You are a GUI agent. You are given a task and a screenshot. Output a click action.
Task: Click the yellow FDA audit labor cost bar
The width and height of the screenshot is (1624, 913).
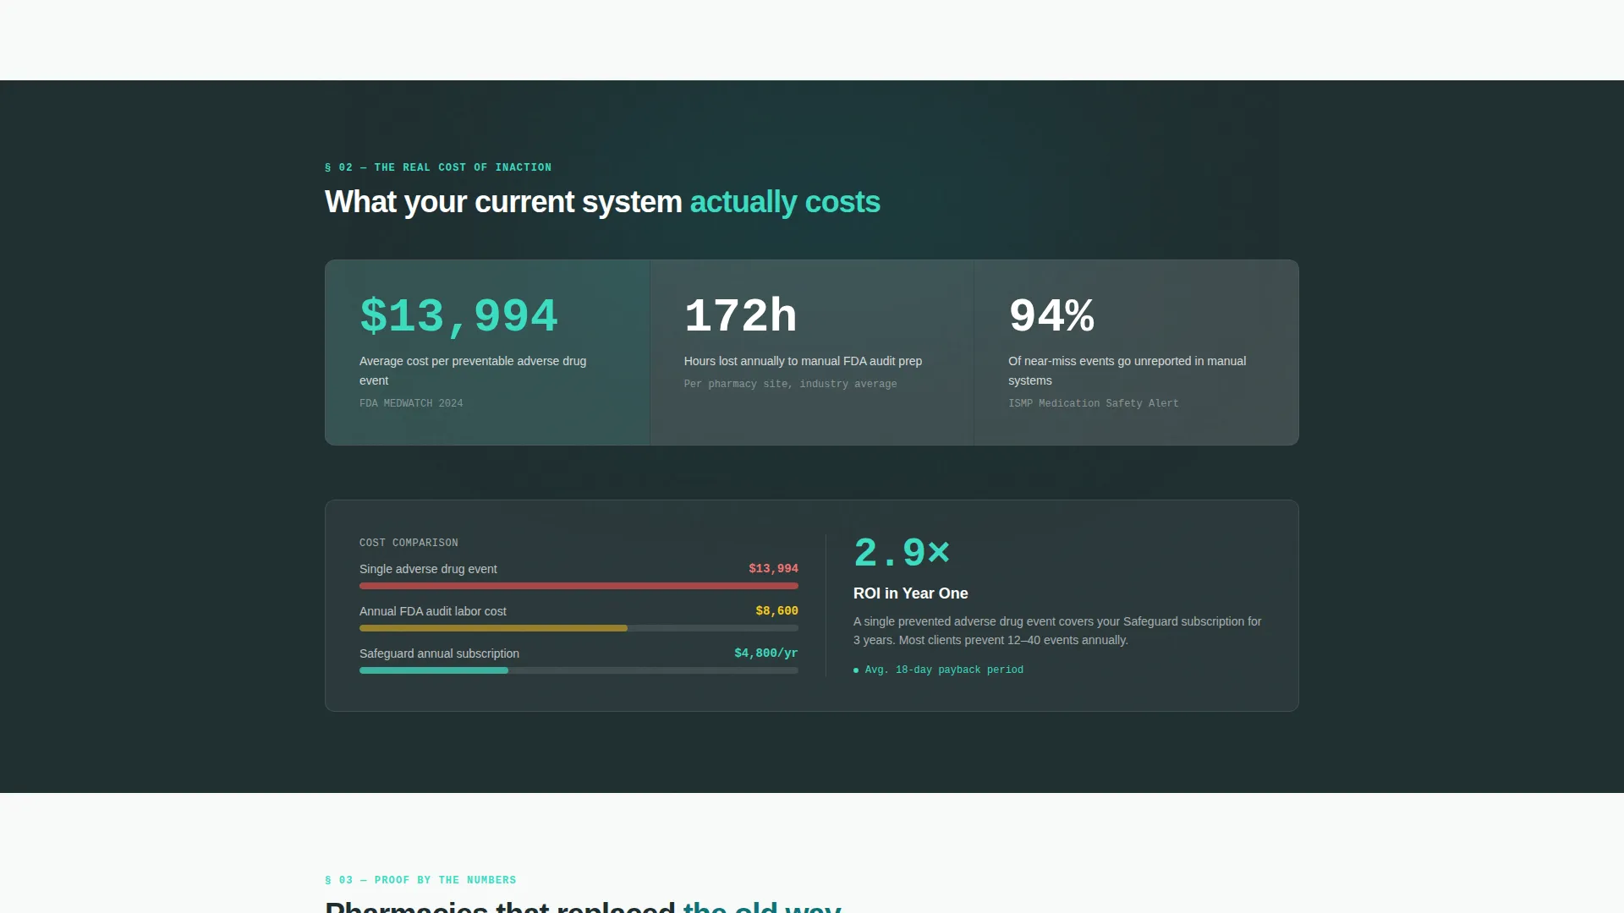[493, 628]
